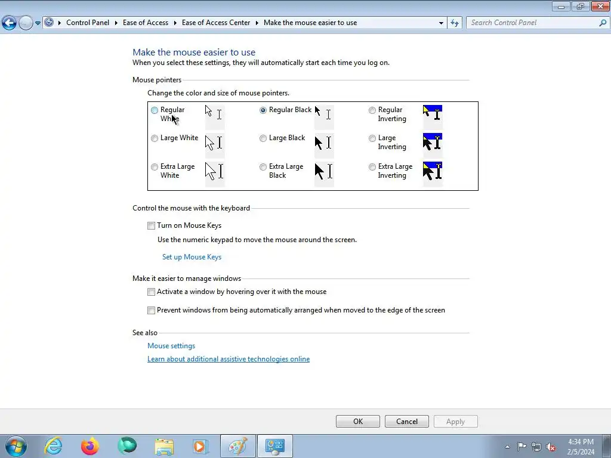Image resolution: width=611 pixels, height=458 pixels.
Task: Expand the arrow after Control Panel breadcrumb
Action: click(x=116, y=23)
